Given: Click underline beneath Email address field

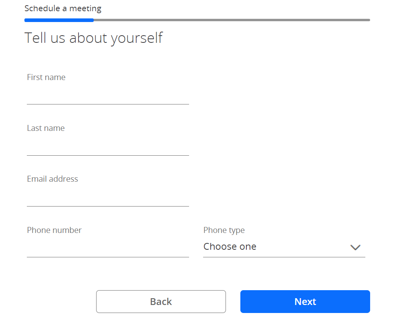Looking at the screenshot, I should [x=108, y=206].
